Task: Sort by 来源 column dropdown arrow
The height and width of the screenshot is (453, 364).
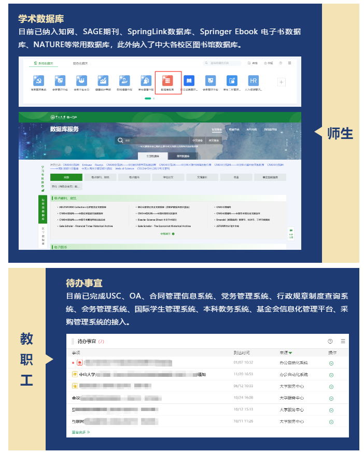Action: [290, 353]
